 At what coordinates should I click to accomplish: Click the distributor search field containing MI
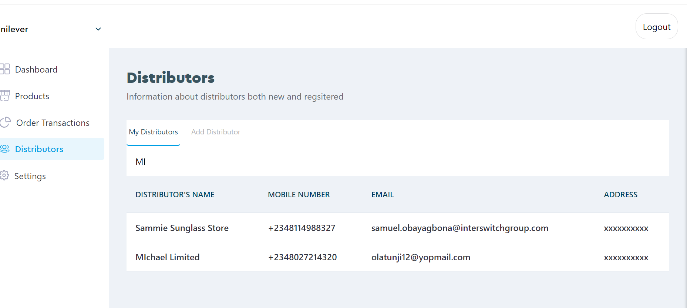pyautogui.click(x=397, y=162)
